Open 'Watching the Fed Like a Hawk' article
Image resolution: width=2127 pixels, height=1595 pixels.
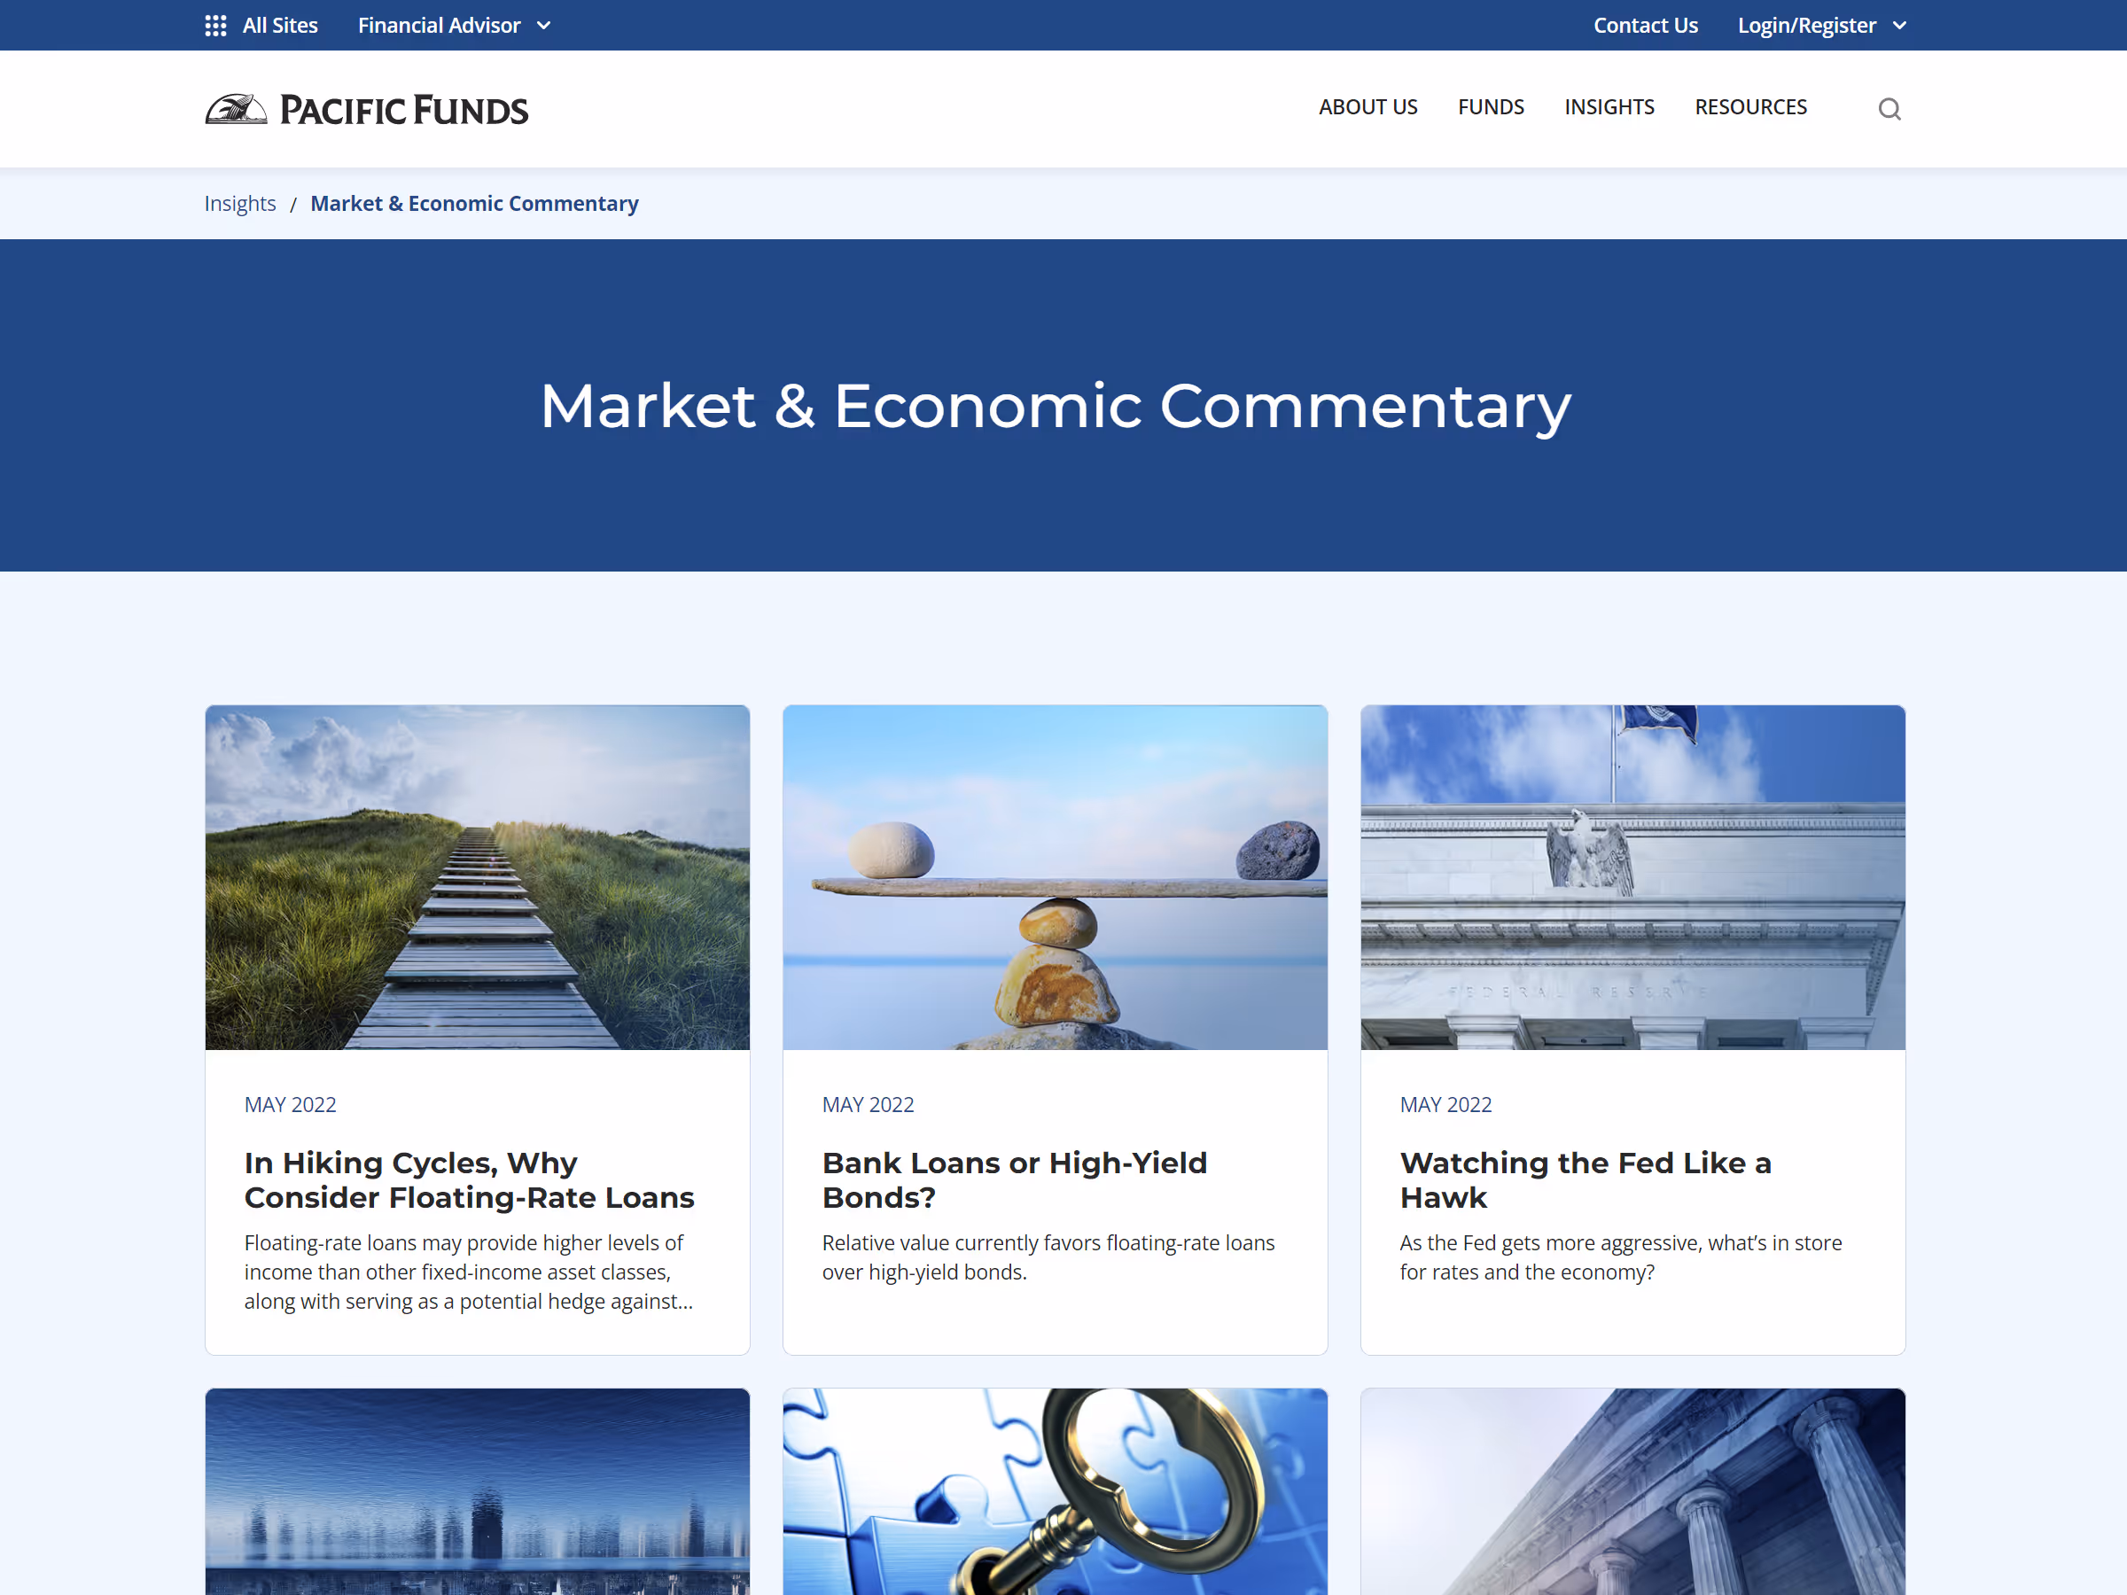click(1585, 1179)
